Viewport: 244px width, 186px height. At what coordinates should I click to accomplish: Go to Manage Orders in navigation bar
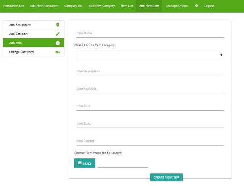coord(177,6)
